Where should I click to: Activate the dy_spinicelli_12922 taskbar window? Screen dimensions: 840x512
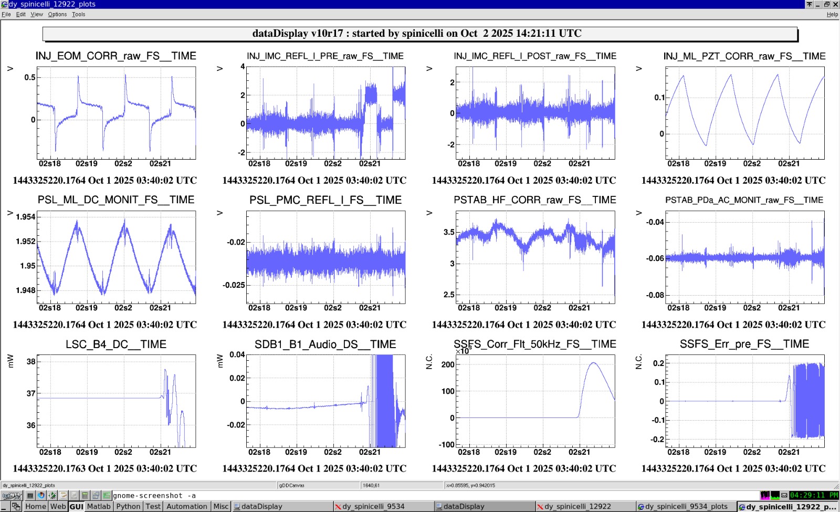(x=577, y=507)
